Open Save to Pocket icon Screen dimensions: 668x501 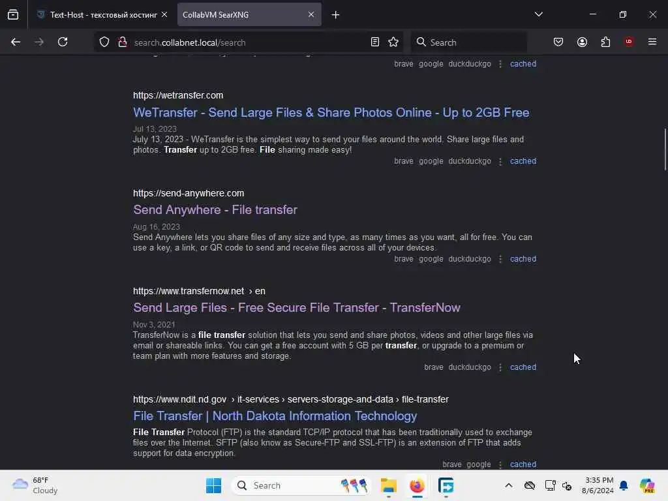[558, 42]
